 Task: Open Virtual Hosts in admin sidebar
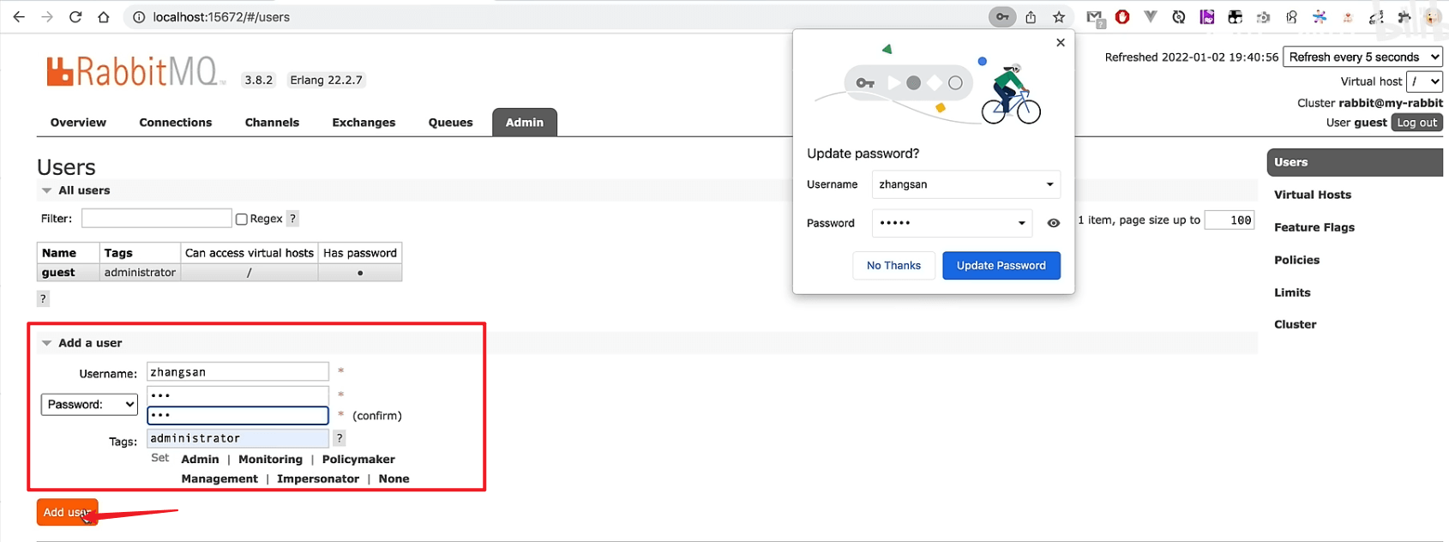coord(1313,195)
